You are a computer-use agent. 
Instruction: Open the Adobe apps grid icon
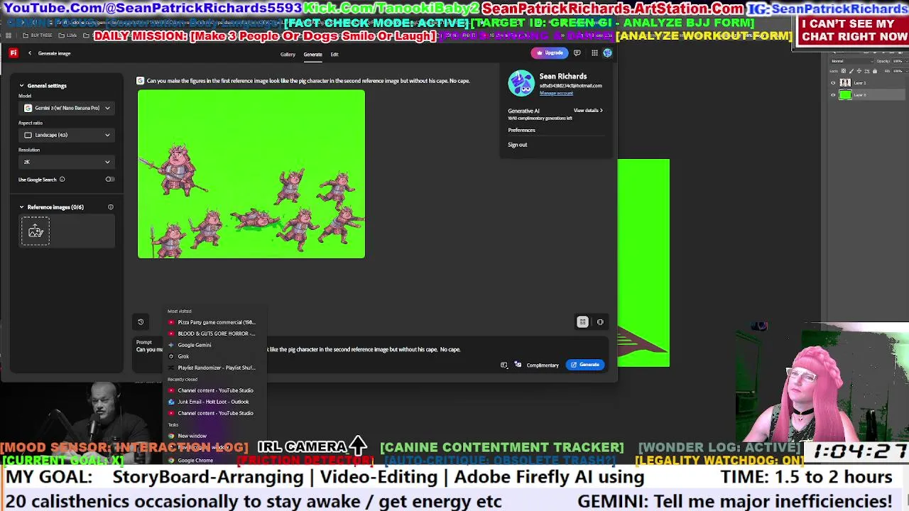click(x=594, y=53)
